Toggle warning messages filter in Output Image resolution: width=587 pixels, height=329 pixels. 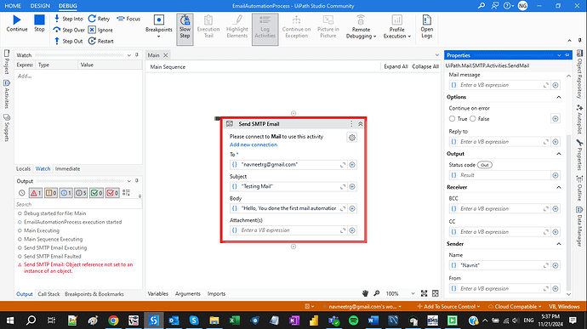coord(51,193)
